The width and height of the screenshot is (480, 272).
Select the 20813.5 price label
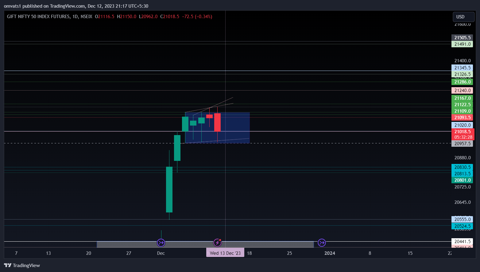[x=462, y=174]
